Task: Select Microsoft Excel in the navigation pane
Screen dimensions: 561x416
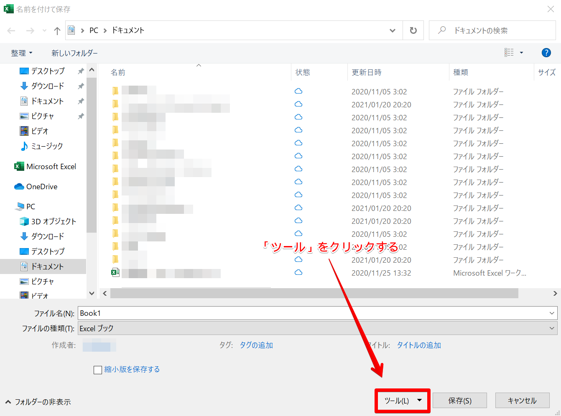Action: [x=51, y=167]
